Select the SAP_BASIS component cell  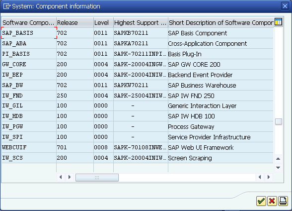click(29, 33)
